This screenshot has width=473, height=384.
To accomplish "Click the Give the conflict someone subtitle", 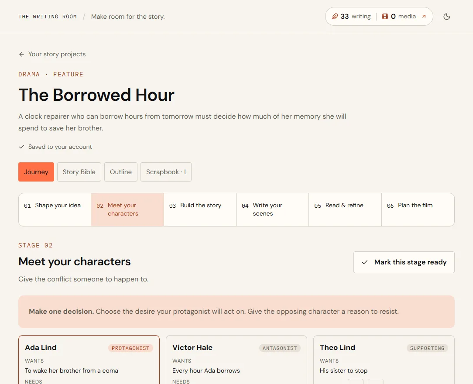I will tap(83, 279).
